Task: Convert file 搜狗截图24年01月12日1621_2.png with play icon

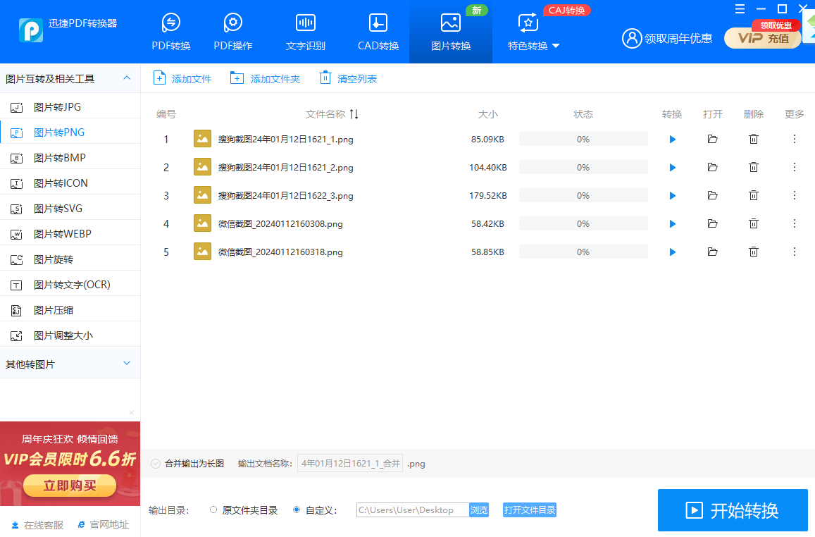Action: [x=672, y=168]
